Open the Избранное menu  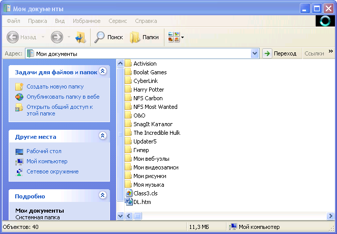click(87, 21)
